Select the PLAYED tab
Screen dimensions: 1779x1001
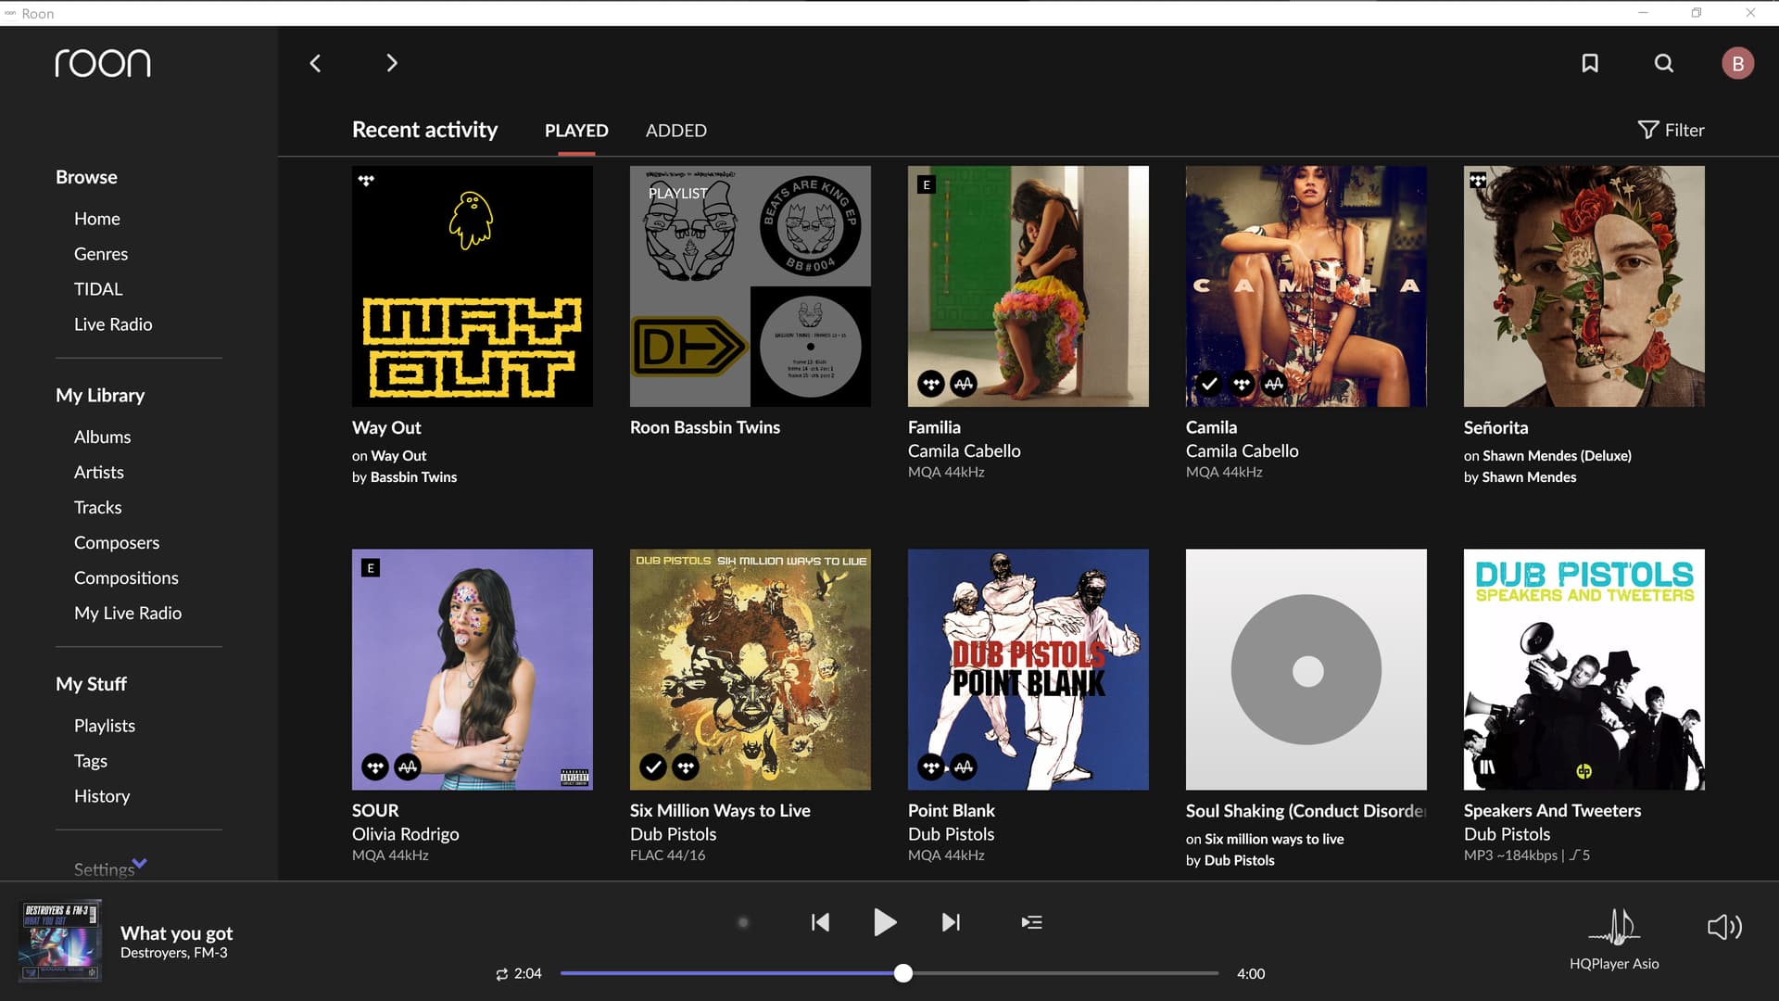576,131
